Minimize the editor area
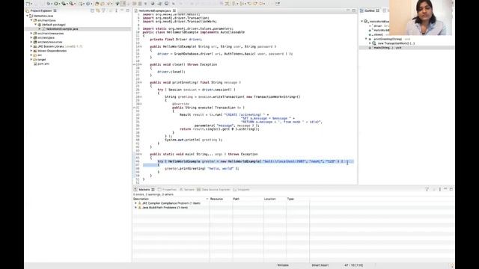479x269 pixels. coord(348,10)
